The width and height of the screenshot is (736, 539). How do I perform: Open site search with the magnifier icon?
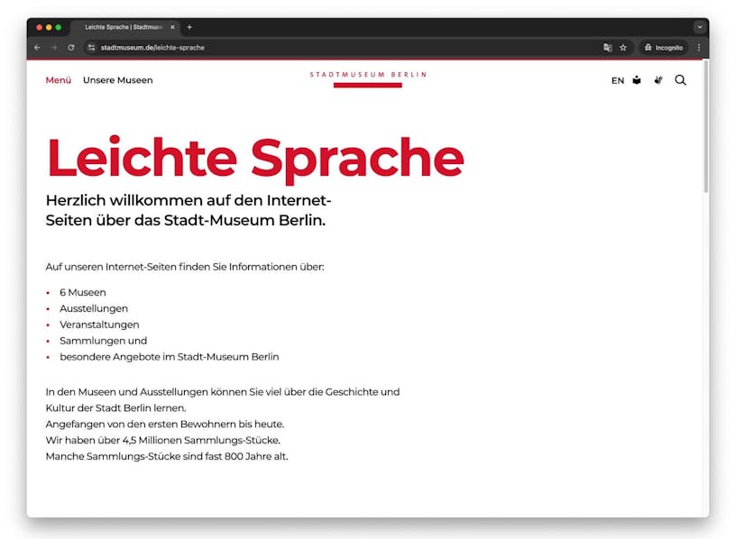681,80
